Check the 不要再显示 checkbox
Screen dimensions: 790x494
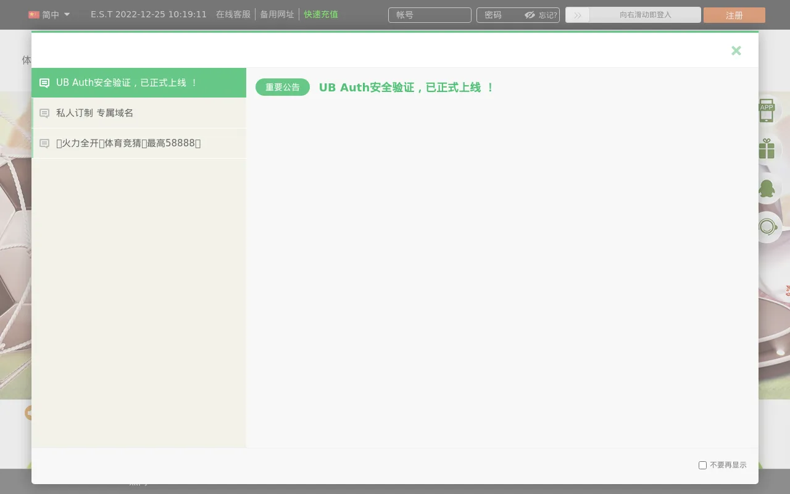click(x=702, y=465)
